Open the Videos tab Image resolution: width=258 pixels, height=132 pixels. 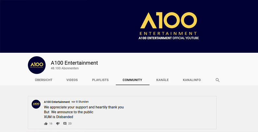click(x=72, y=80)
